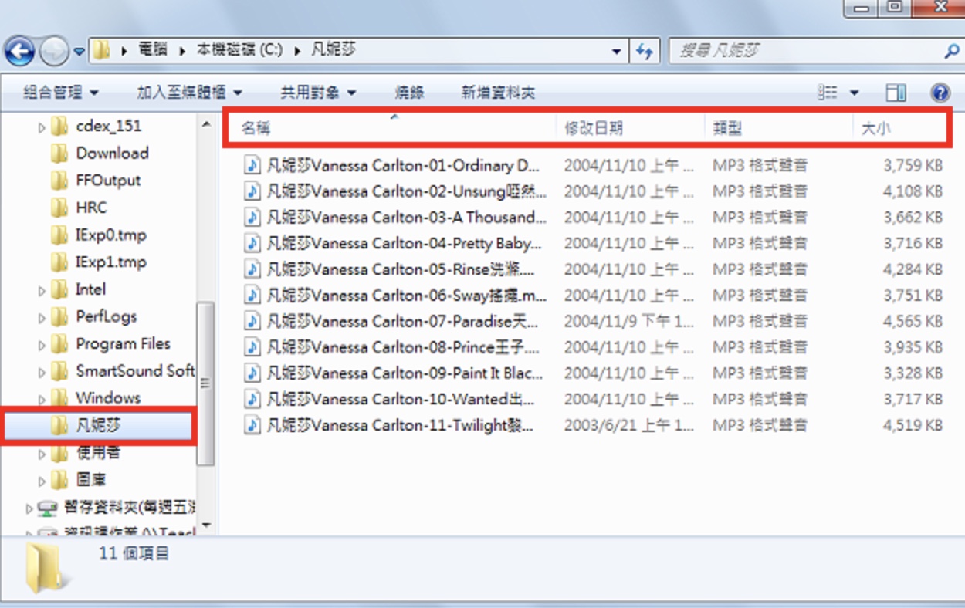Expand the Intel folder tree arrow
965x608 pixels.
(42, 290)
